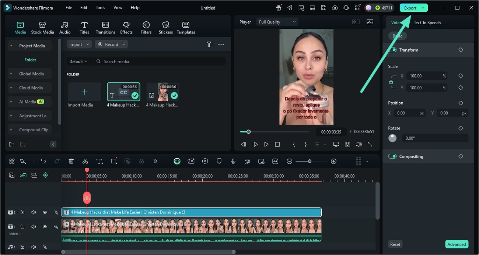This screenshot has width=479, height=255.
Task: Show more timeline tools with double-chevron icon
Action: (x=155, y=161)
